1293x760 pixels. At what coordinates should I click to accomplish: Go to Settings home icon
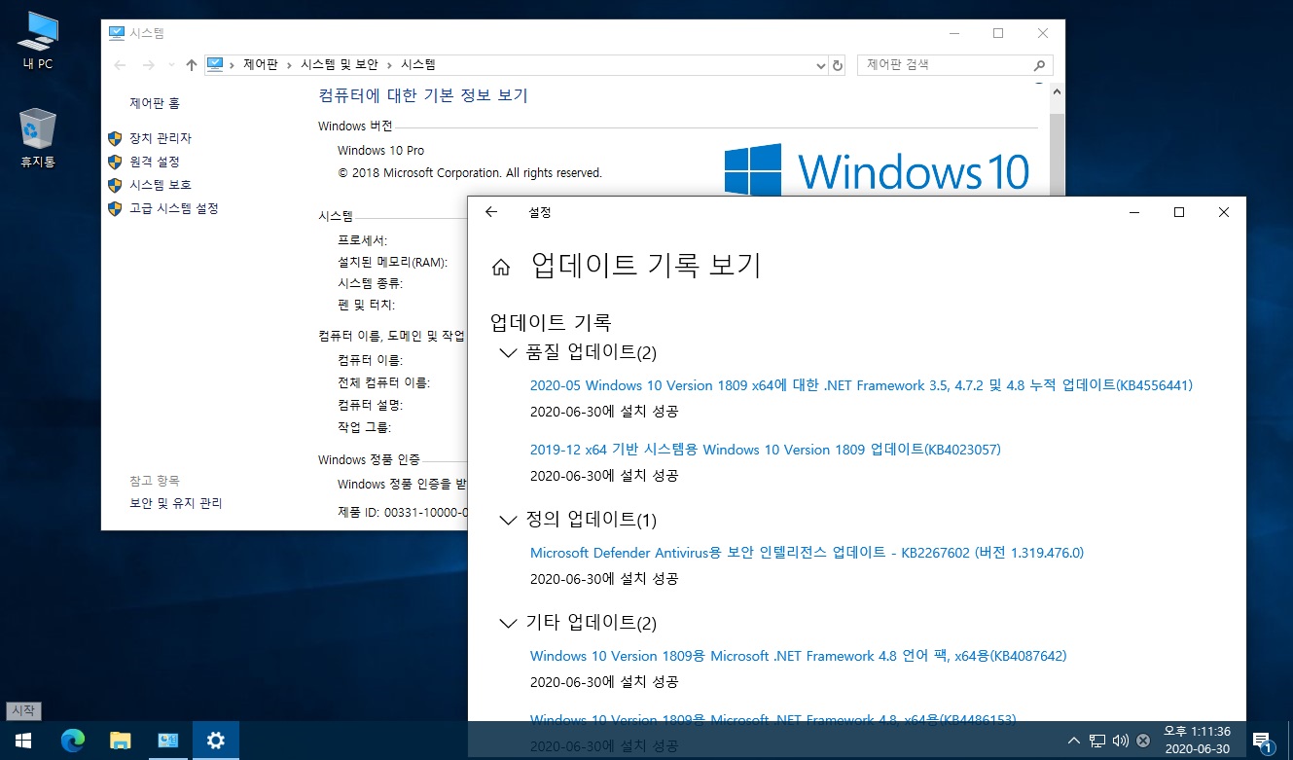point(501,268)
